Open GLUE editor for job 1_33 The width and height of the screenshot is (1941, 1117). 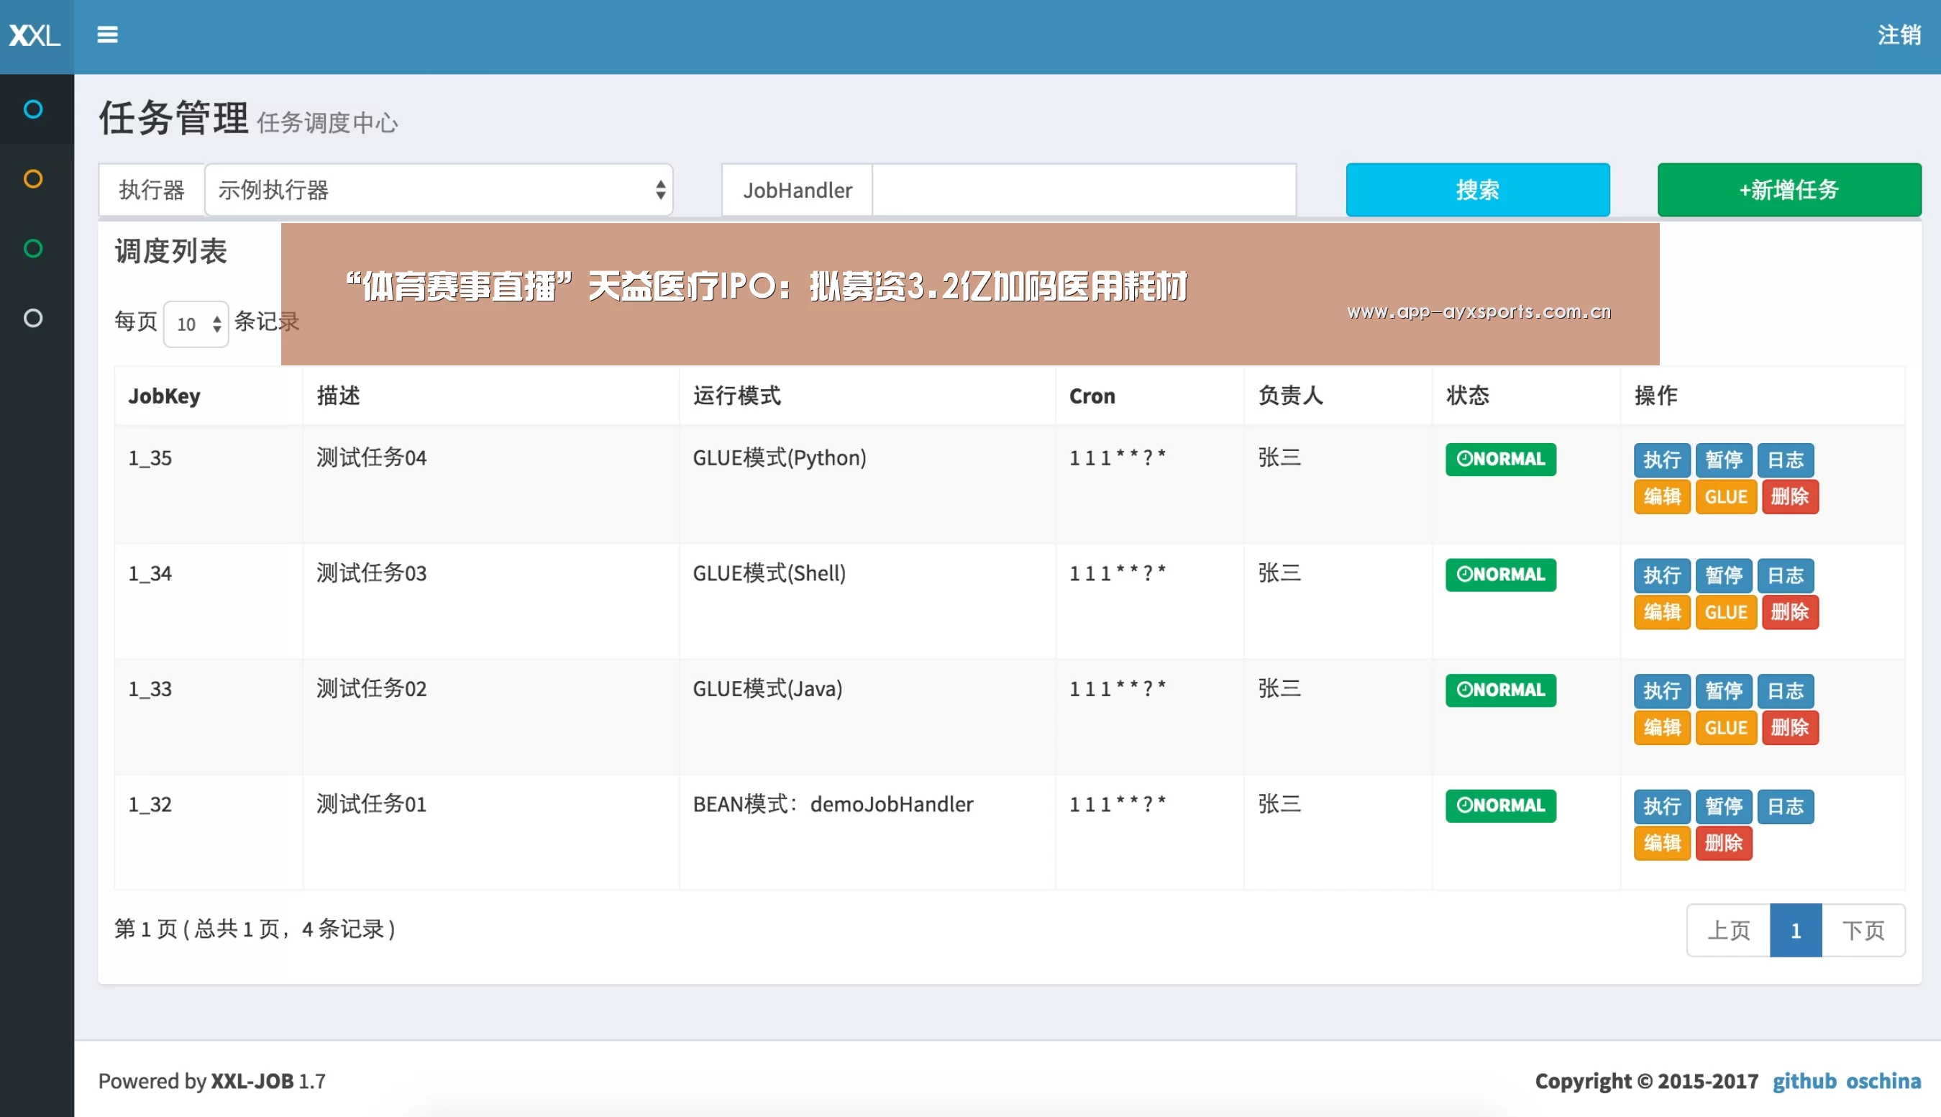pyautogui.click(x=1725, y=727)
